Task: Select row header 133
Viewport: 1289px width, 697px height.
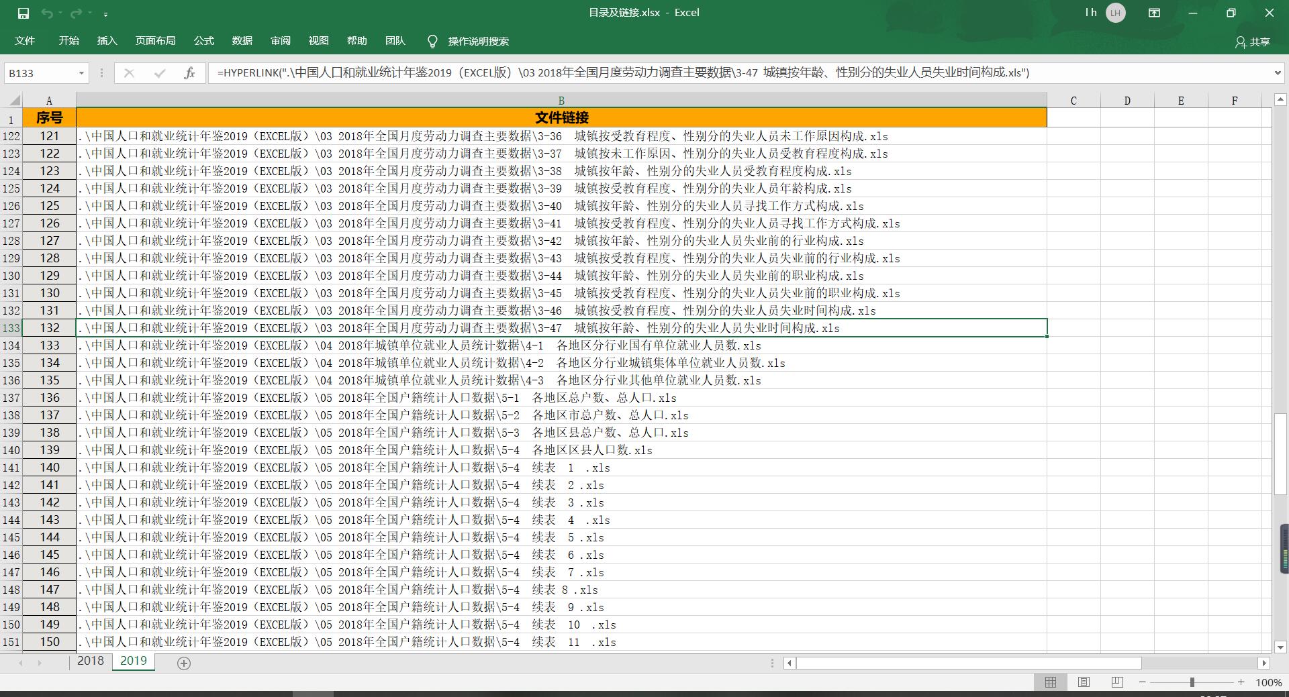Action: click(11, 328)
